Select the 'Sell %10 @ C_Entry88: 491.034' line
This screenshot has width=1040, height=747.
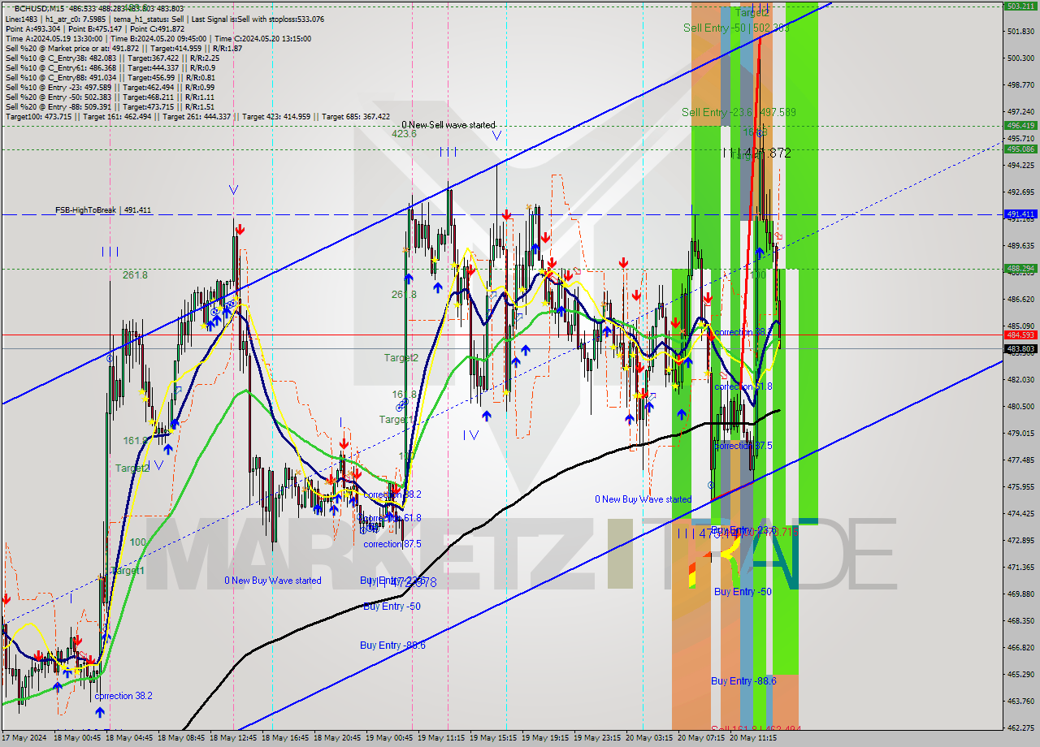(x=110, y=77)
